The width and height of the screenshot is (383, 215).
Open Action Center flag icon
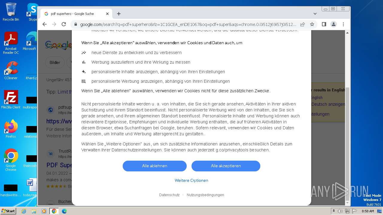point(355,211)
